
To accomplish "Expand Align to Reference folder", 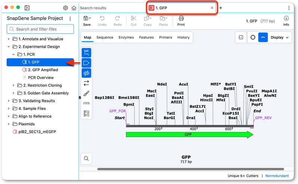I will 9,116.
